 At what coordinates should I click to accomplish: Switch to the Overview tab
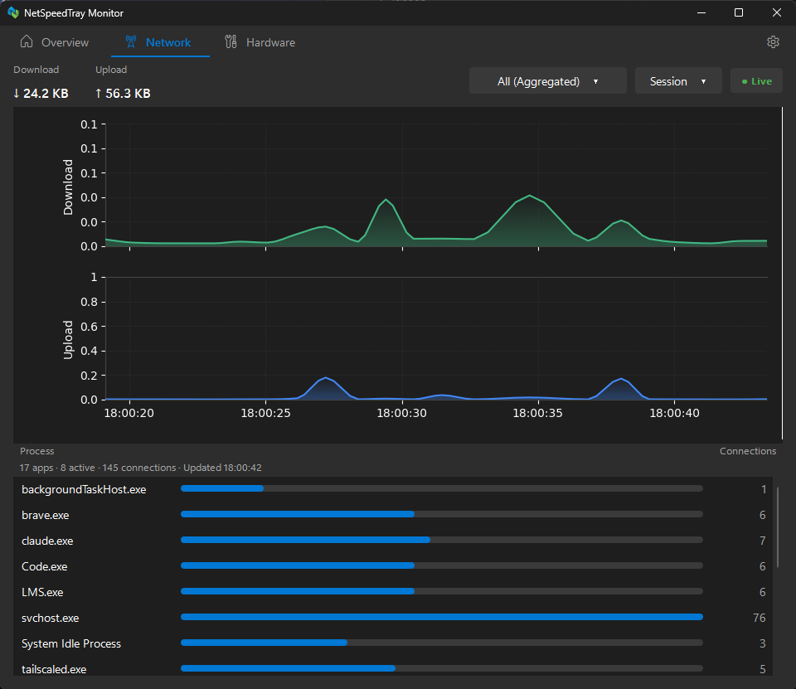(55, 42)
